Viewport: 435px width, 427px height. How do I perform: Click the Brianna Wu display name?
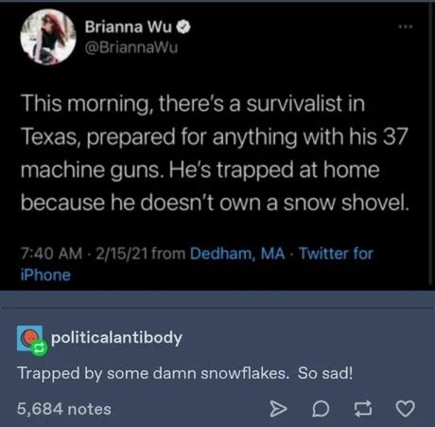coord(129,27)
